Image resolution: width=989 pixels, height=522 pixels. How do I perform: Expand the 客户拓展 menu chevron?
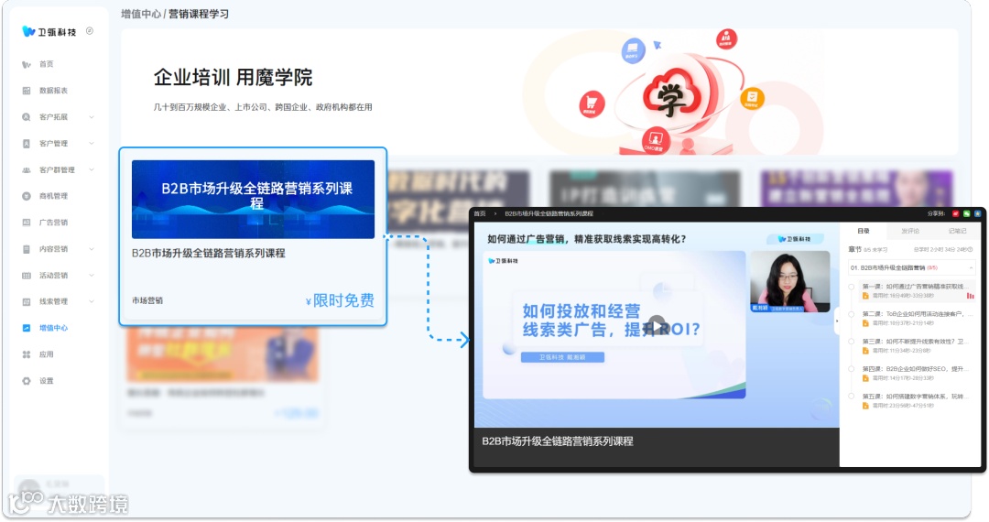pyautogui.click(x=92, y=117)
